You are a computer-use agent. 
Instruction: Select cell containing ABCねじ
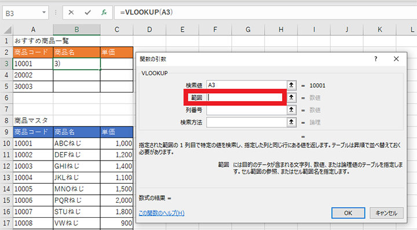[76, 143]
